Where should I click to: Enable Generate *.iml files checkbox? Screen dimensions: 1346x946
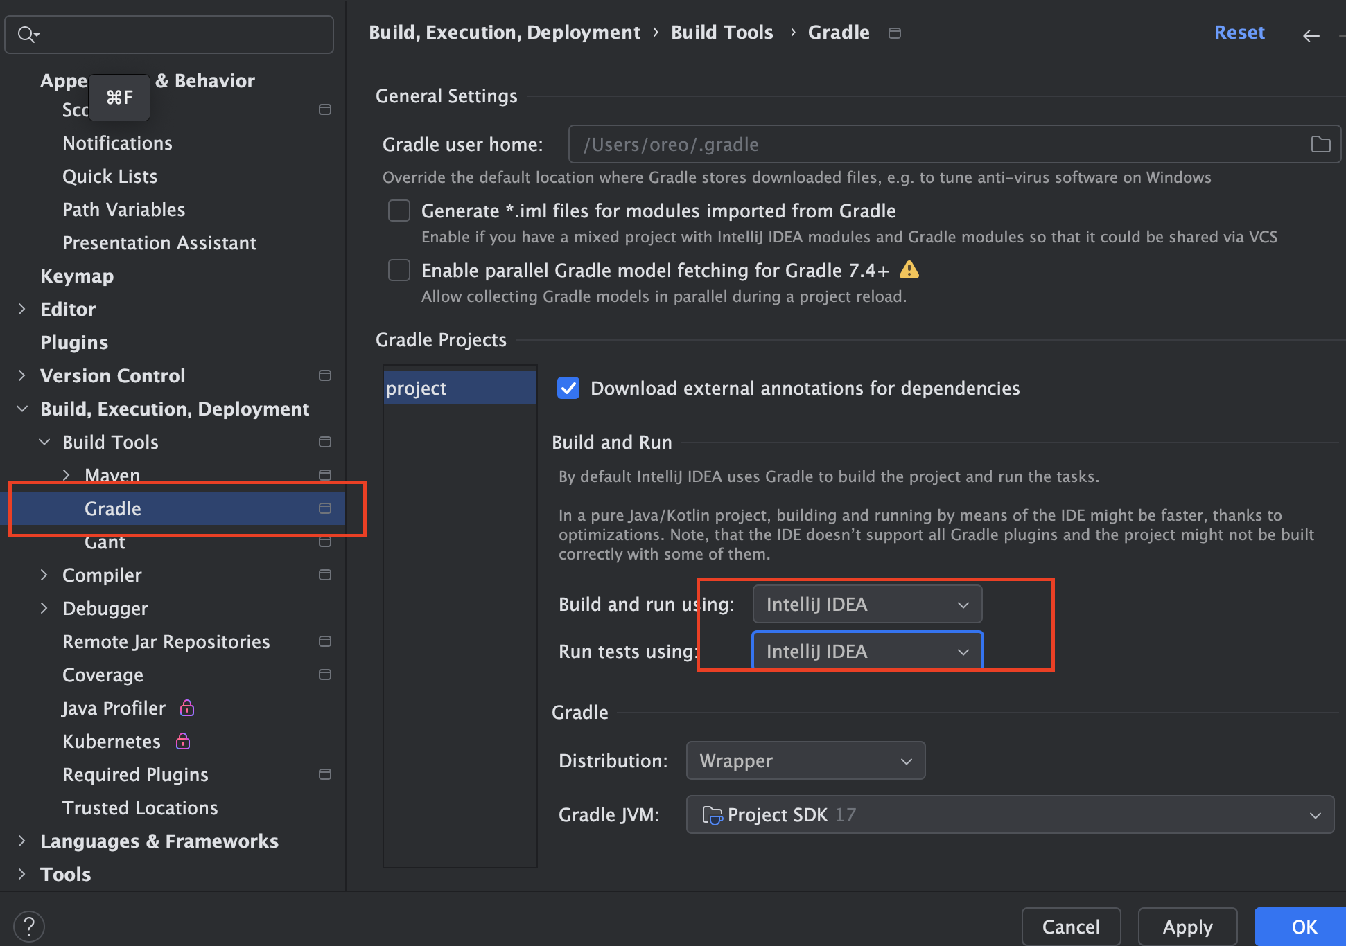tap(399, 211)
